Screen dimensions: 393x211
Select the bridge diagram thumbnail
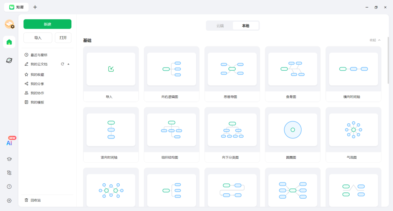click(x=353, y=190)
